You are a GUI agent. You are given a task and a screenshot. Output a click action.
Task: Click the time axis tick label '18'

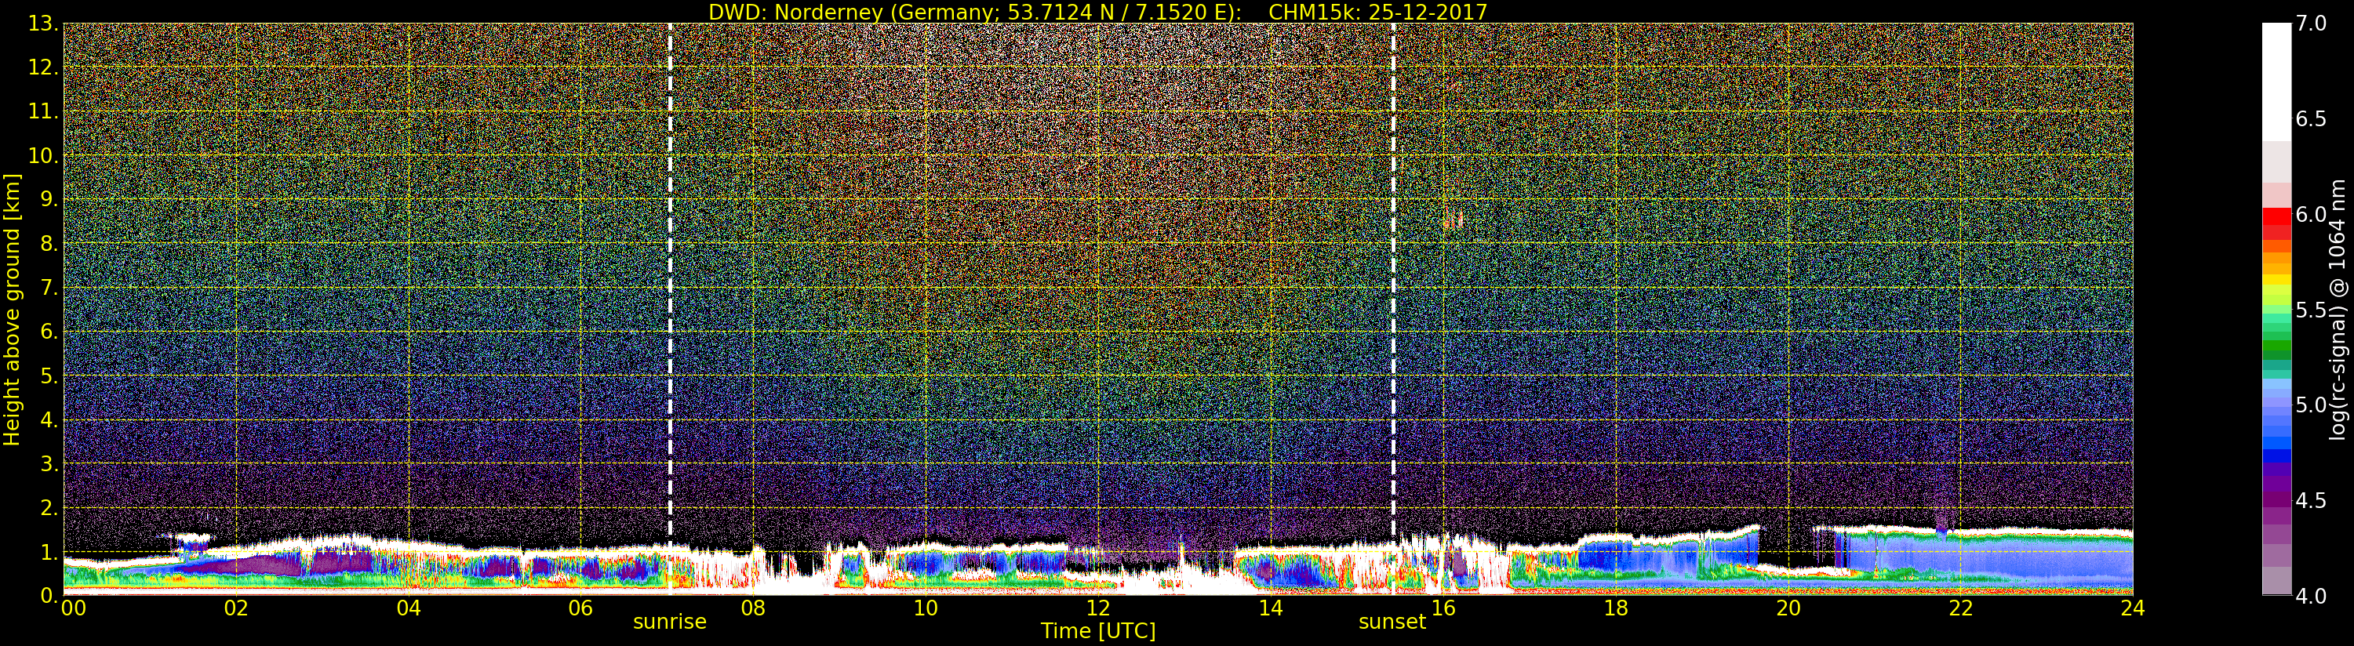point(1616,608)
